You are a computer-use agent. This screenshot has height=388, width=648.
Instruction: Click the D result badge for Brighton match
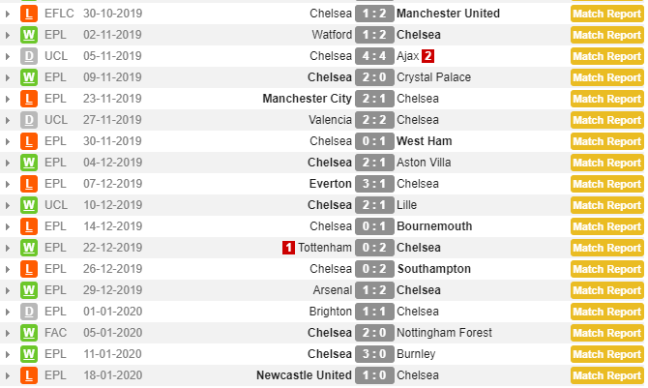30,312
